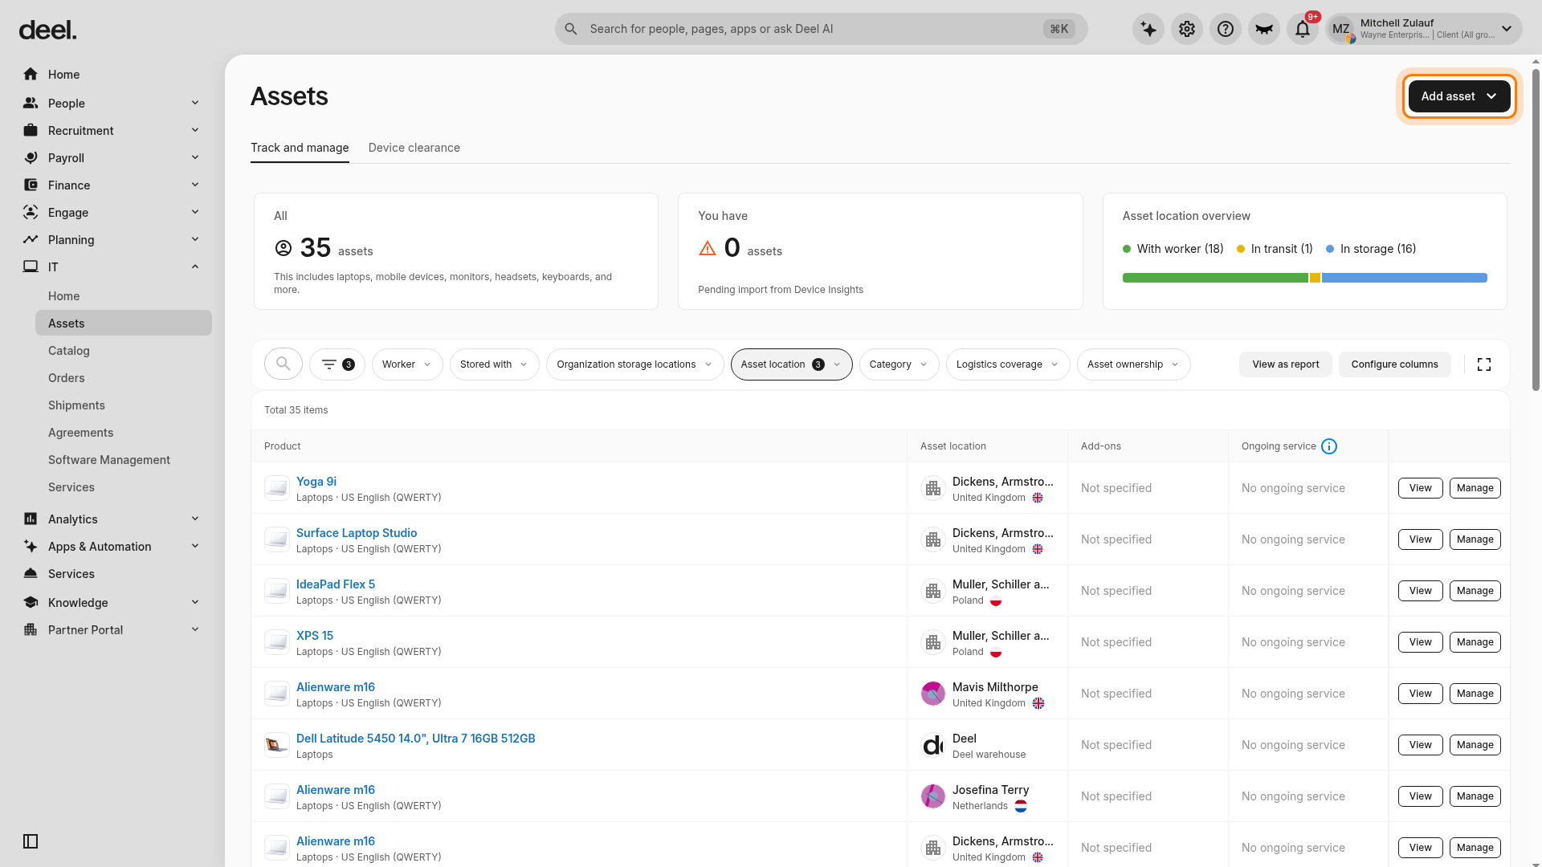The image size is (1542, 867).
Task: Click Josefina Terry avatar
Action: [933, 796]
